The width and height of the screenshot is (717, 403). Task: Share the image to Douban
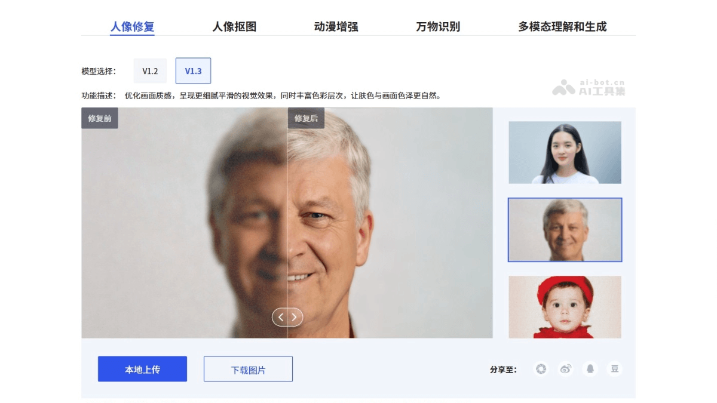pyautogui.click(x=614, y=369)
